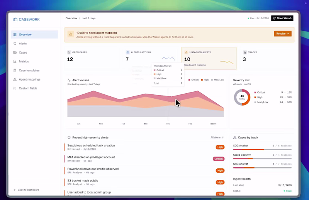309x200 pixels.
Task: Click the Custom fields sliders icon
Action: (x=15, y=88)
